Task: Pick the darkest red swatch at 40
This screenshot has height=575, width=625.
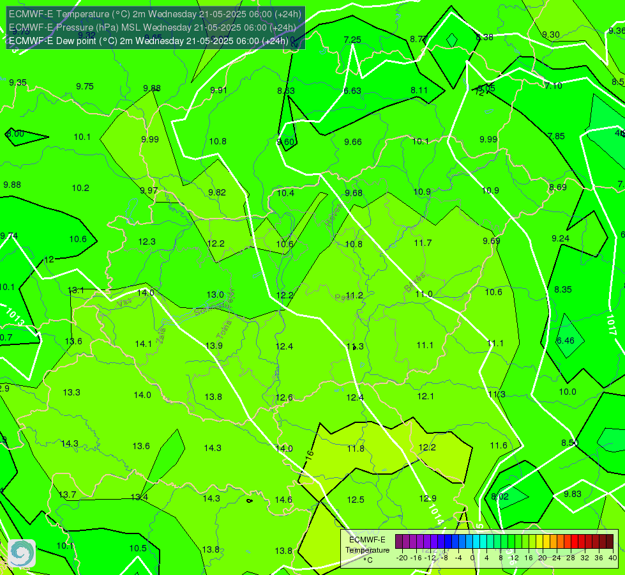Action: pyautogui.click(x=610, y=542)
